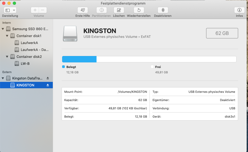Collapse the Container disk1 entry
The image size is (248, 152).
coord(7,36)
